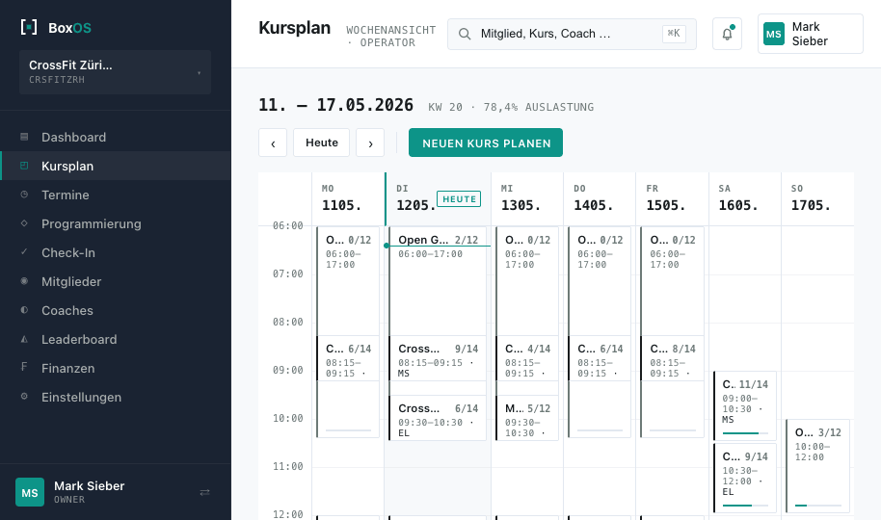
Task: Open Mark Sieber user menu in header
Action: click(811, 34)
